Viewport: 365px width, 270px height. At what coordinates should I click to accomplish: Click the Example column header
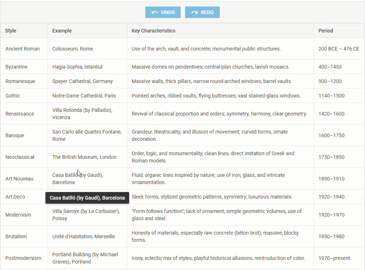62,31
